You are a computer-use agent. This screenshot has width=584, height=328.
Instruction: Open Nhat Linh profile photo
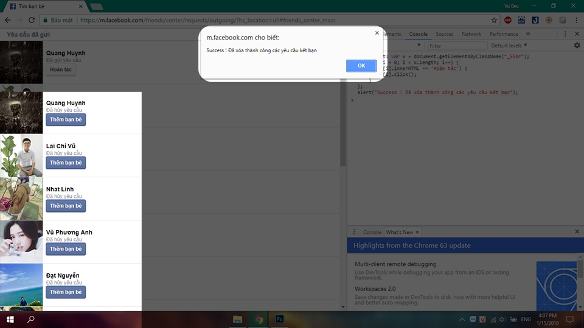point(21,199)
